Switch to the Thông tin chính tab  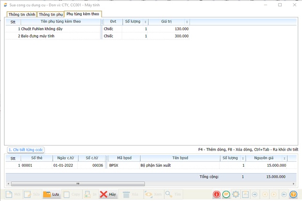(x=21, y=14)
